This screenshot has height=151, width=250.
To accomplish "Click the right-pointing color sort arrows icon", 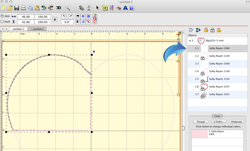I will point(51,8).
